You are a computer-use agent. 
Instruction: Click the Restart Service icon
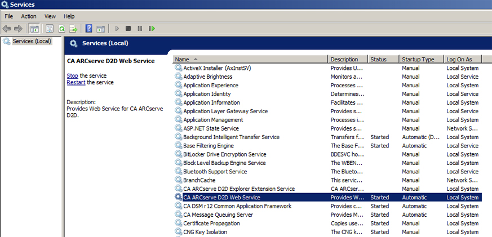pos(152,29)
